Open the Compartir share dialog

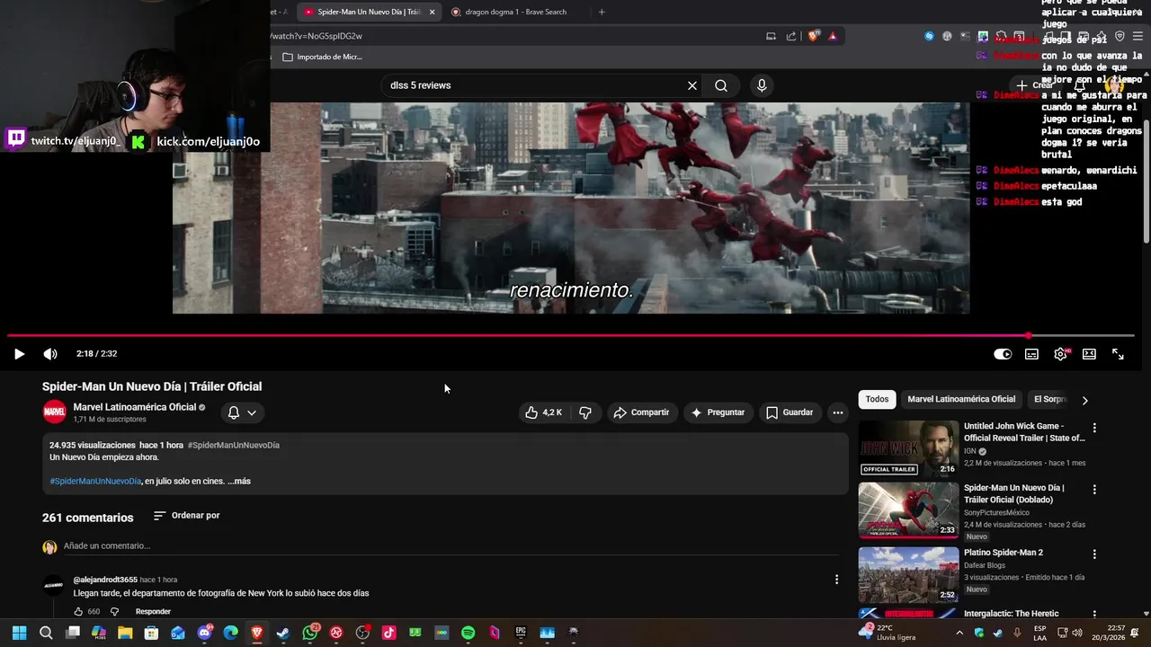tap(641, 412)
